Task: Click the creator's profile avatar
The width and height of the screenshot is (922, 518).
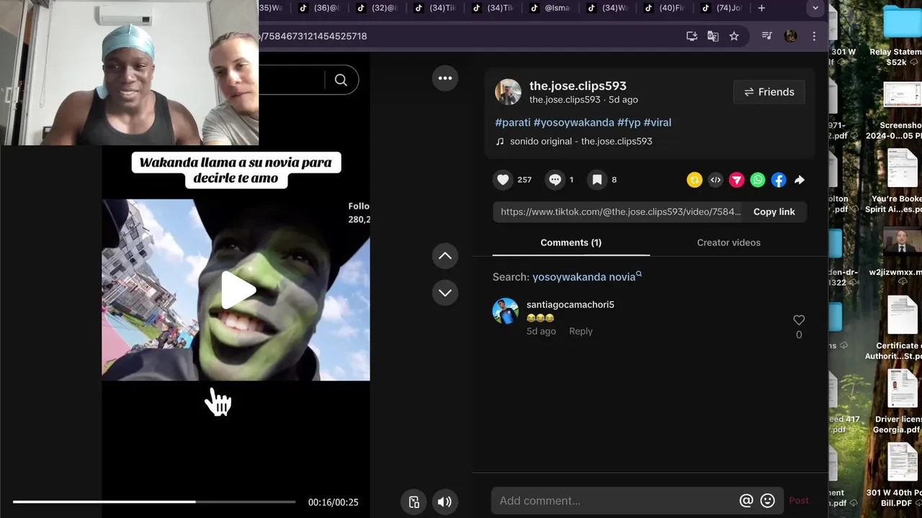Action: [508, 92]
